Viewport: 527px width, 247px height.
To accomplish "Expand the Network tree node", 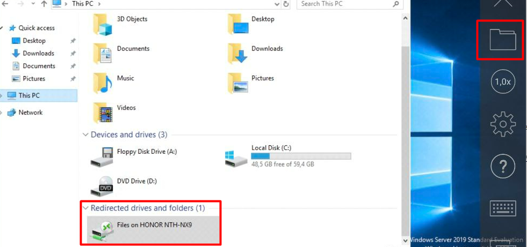I will (x=2, y=113).
